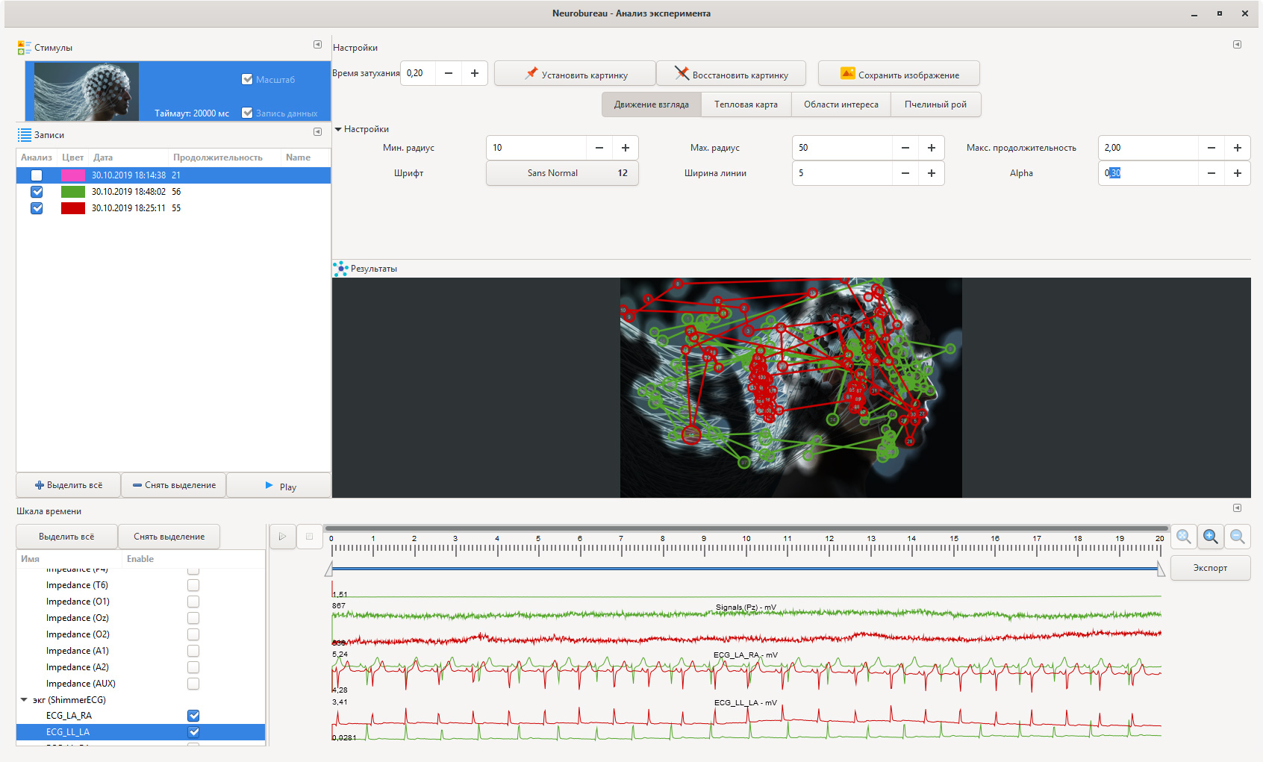Enable the Impedance (O1) checkbox

tap(193, 602)
